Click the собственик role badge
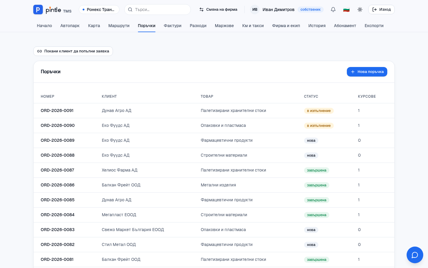Image resolution: width=428 pixels, height=268 pixels. coord(311,10)
